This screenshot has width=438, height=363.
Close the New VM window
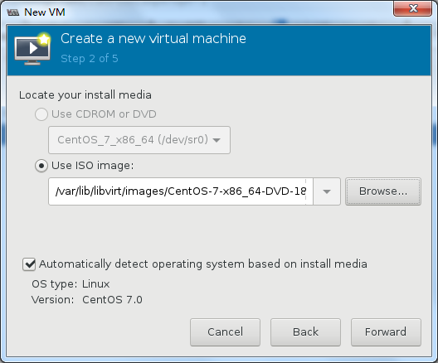tap(413, 8)
